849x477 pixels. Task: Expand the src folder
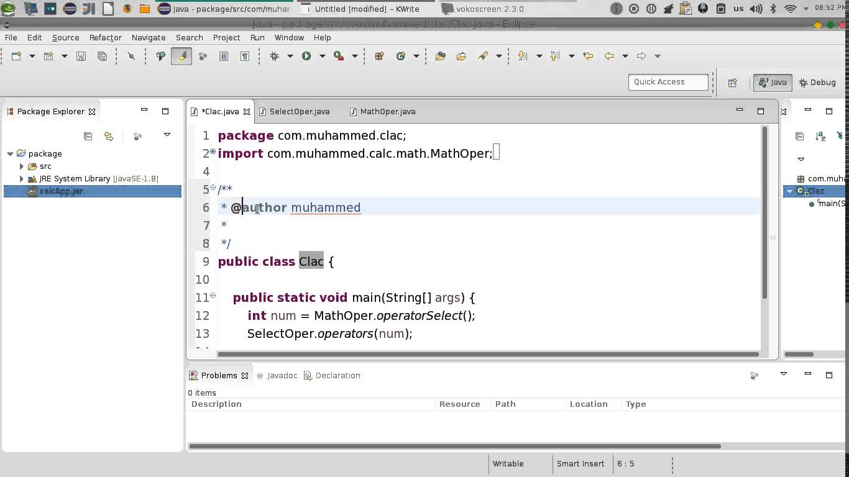coord(22,166)
